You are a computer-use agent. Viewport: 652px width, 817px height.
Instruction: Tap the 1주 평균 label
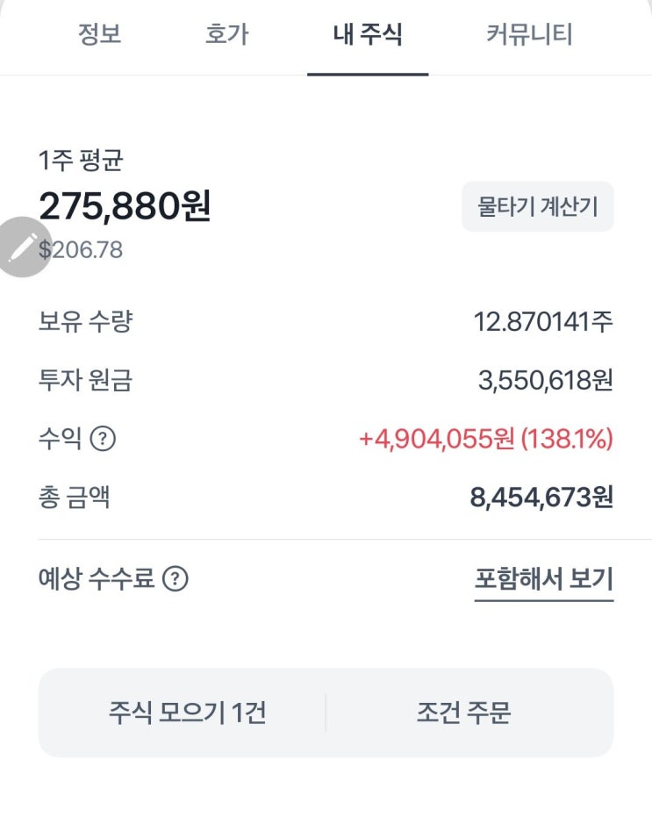click(81, 161)
